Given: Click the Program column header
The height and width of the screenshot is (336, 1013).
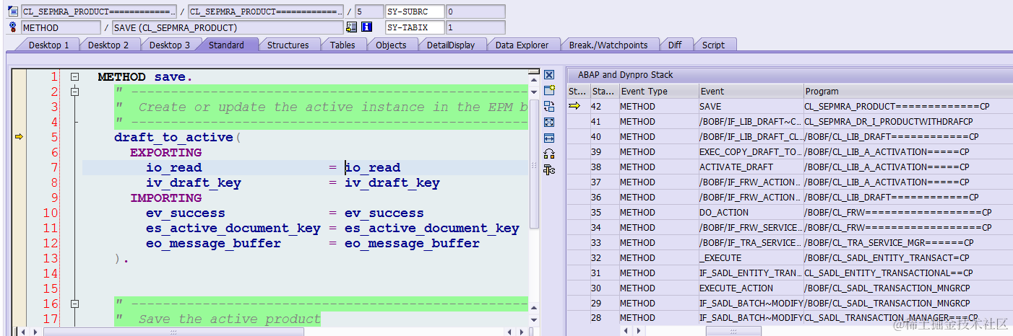Looking at the screenshot, I should point(908,91).
